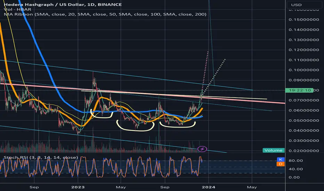Viewport: 324px width, 191px height.
Task: Click the 40.00 Stoch RSI level
Action: click(x=296, y=169)
